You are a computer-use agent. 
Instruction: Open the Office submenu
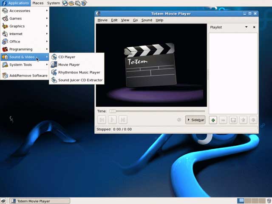[x=25, y=42]
